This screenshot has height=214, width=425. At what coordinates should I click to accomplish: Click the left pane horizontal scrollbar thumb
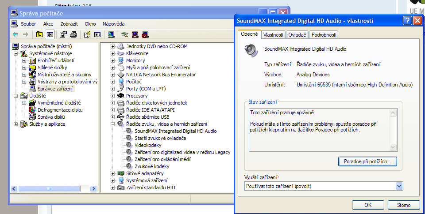[x=49, y=188]
